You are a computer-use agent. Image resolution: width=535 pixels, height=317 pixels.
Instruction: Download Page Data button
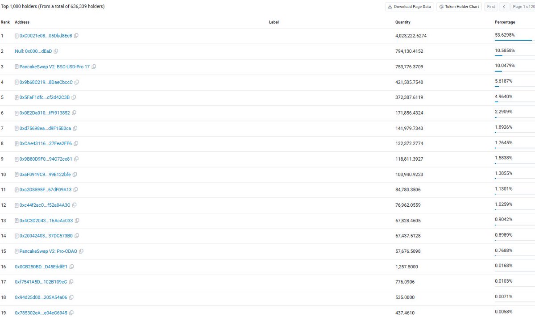pyautogui.click(x=410, y=7)
